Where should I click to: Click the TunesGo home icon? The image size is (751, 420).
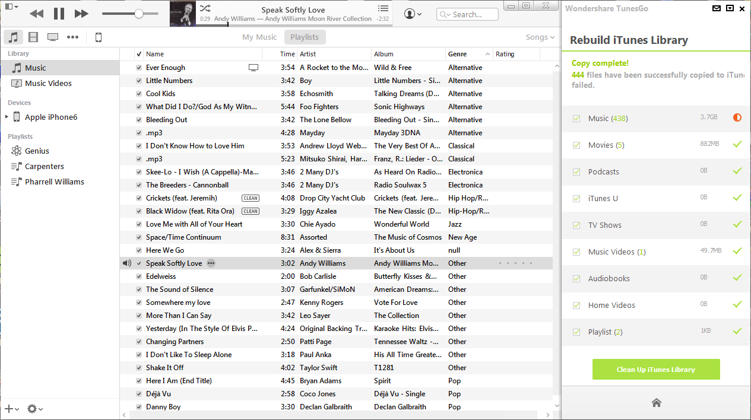tap(656, 403)
